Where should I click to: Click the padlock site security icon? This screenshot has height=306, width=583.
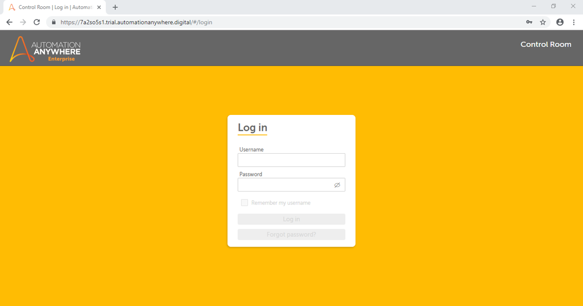[x=54, y=22]
